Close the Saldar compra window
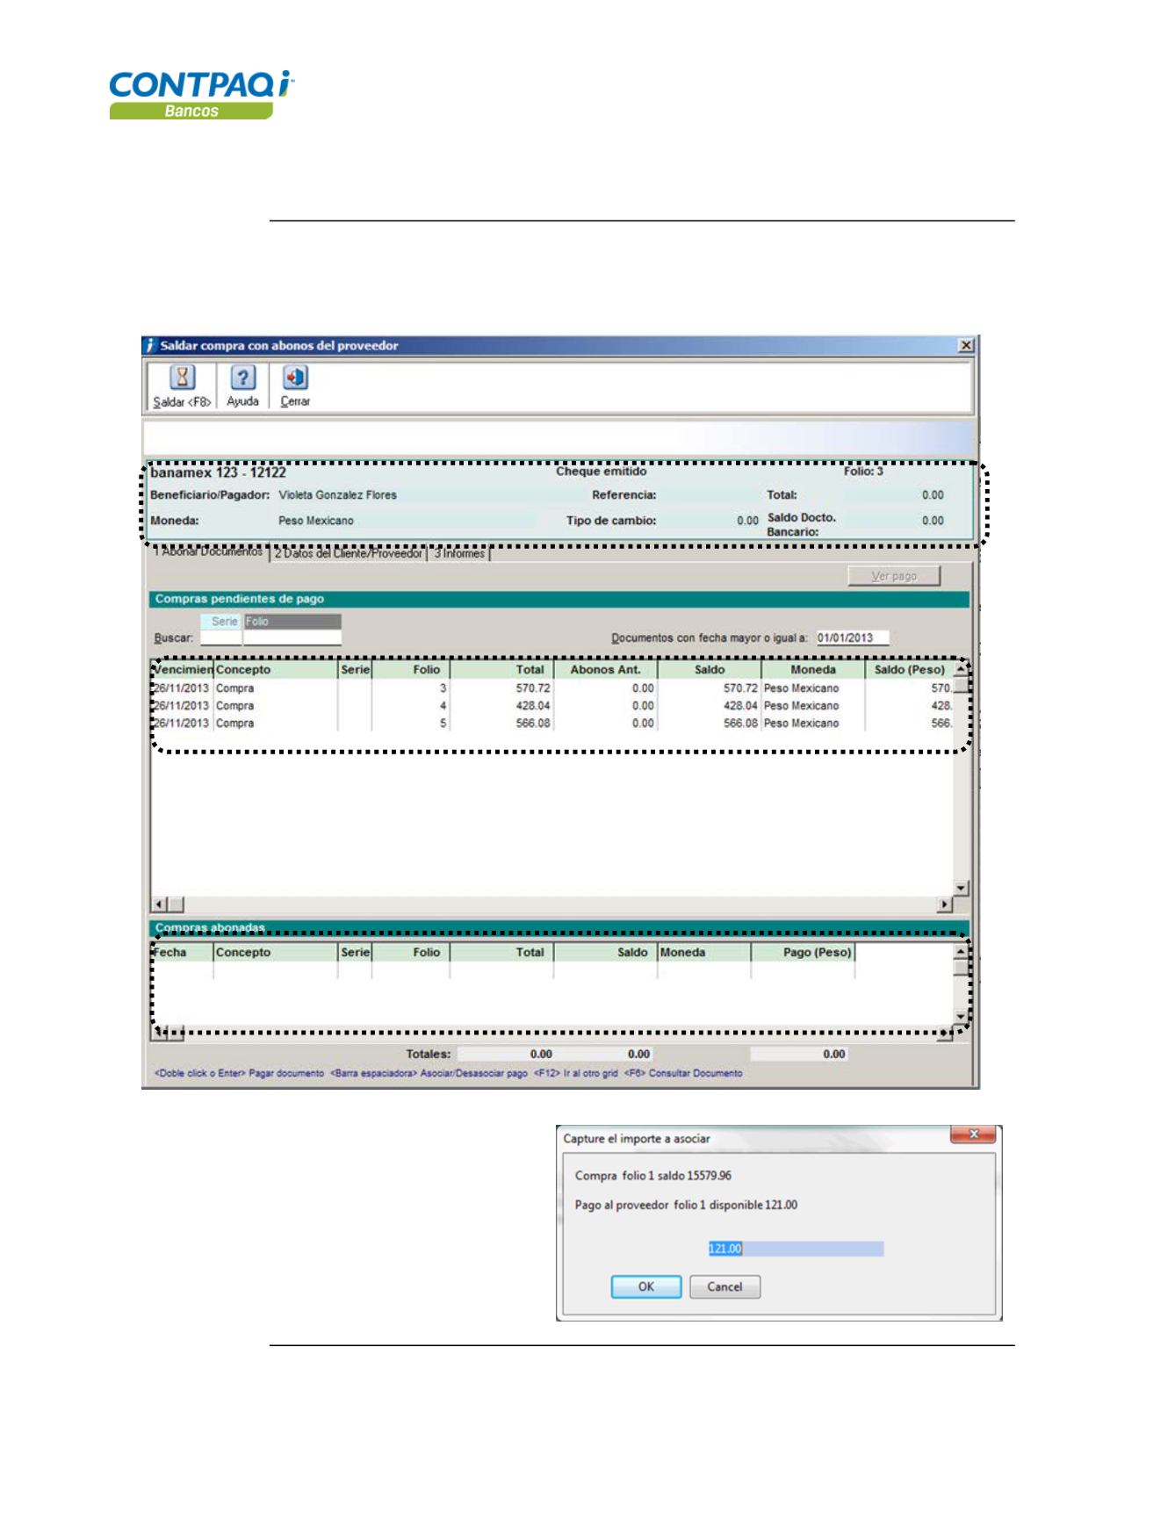Image resolution: width=1175 pixels, height=1520 pixels. click(966, 346)
